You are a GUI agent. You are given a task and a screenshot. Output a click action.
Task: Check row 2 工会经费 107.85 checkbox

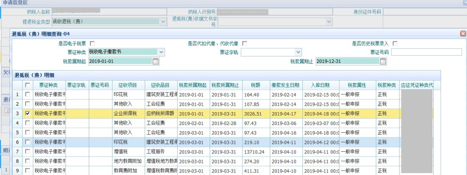pyautogui.click(x=28, y=104)
